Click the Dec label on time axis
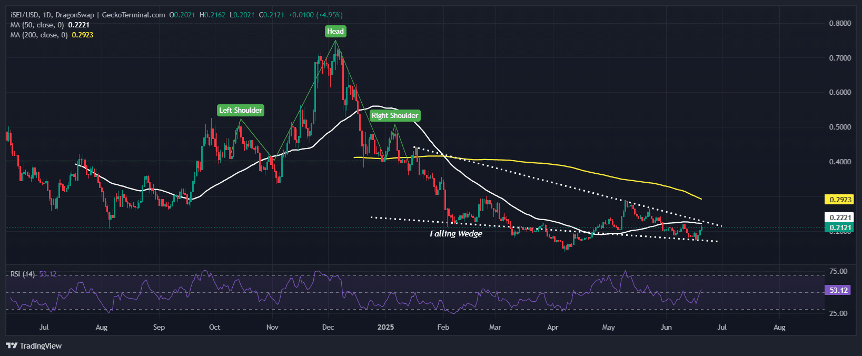The image size is (862, 356). (x=328, y=327)
